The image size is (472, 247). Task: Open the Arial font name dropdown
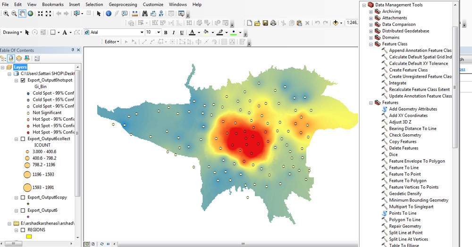tap(142, 32)
